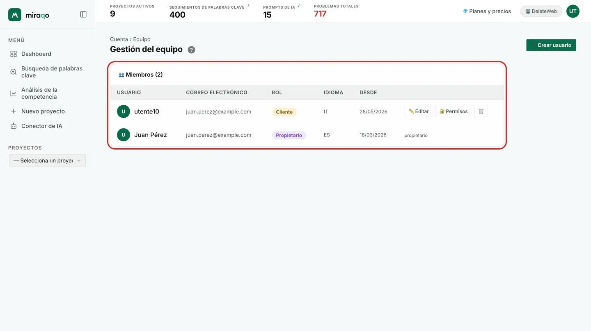This screenshot has width=591, height=331.
Task: Click the date 18/03/2026
Action: (x=373, y=135)
